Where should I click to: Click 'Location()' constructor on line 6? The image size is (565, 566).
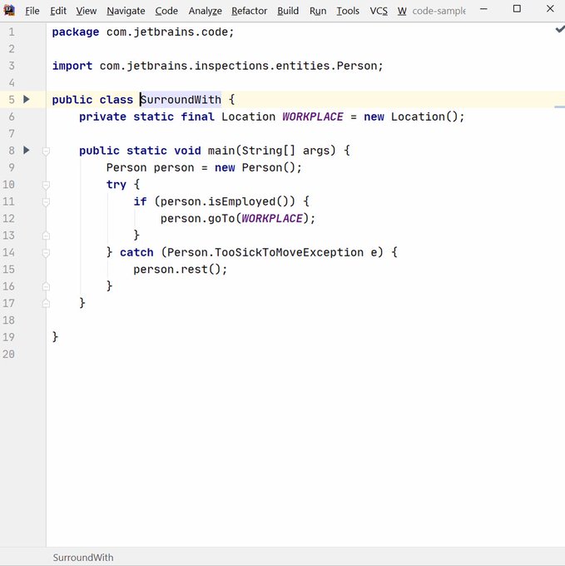click(424, 117)
